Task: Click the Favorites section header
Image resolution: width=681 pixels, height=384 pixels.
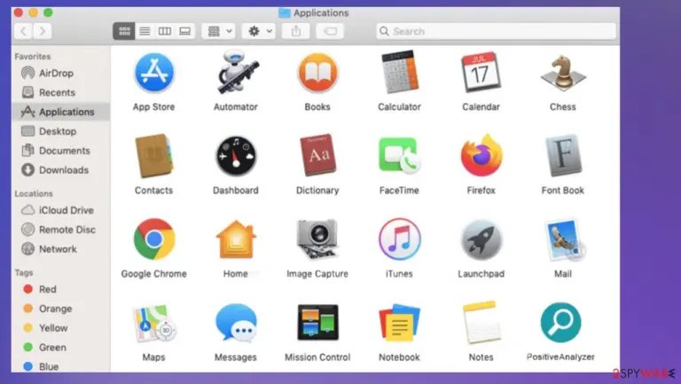Action: (33, 57)
